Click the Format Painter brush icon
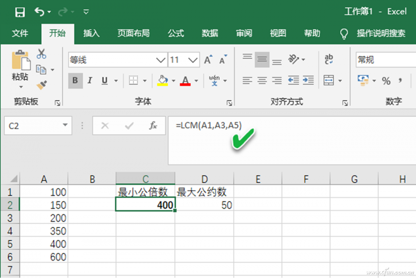 click(x=42, y=85)
